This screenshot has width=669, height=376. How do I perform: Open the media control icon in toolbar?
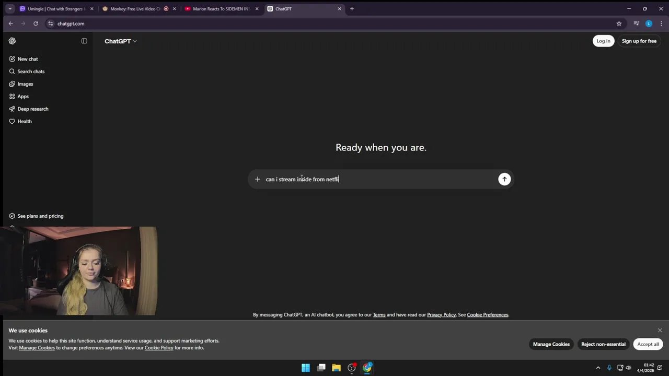636,23
